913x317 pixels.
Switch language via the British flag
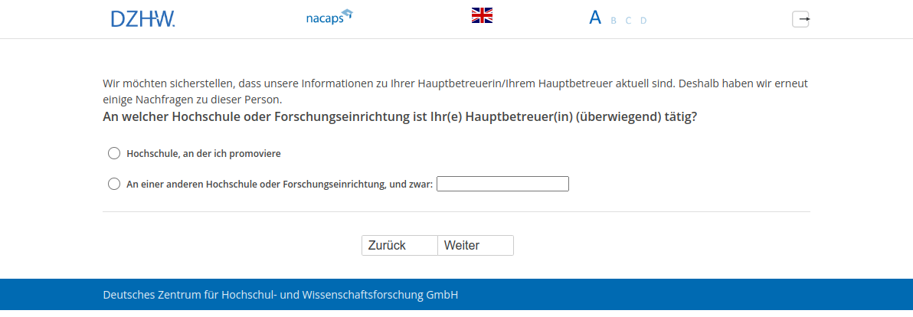pos(482,15)
